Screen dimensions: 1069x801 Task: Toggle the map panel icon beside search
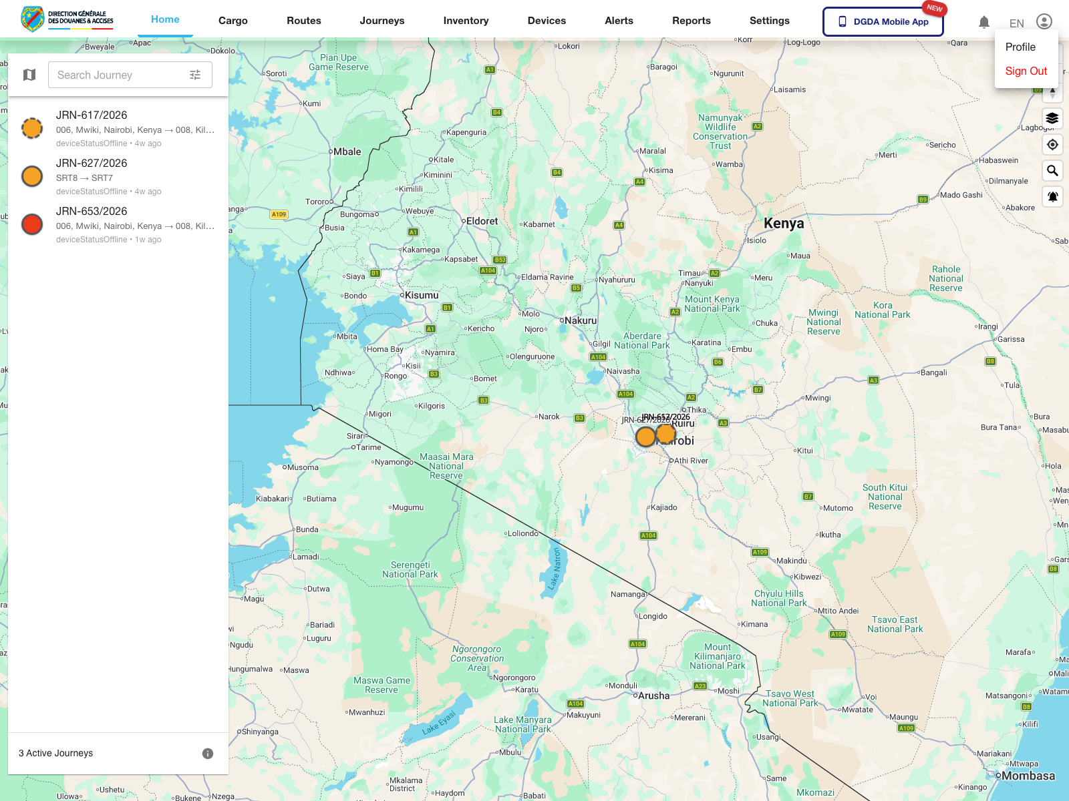tap(29, 75)
